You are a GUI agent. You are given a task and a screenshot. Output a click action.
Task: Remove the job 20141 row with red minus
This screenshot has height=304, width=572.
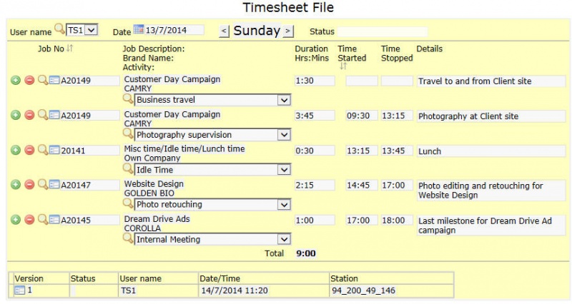[x=29, y=150]
